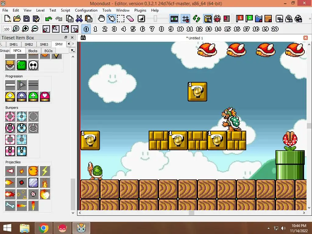
Task: Switch to section 1
Action: pos(95,29)
